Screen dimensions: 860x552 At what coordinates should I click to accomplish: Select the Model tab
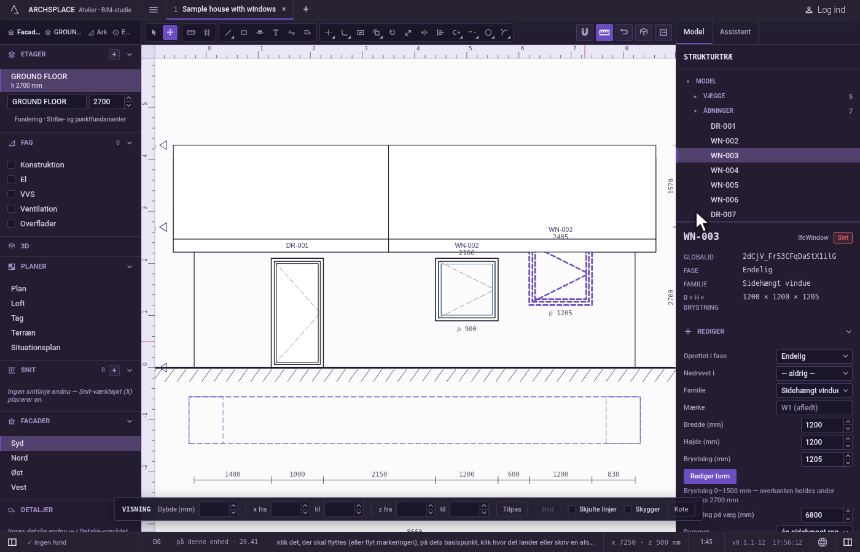tap(694, 32)
